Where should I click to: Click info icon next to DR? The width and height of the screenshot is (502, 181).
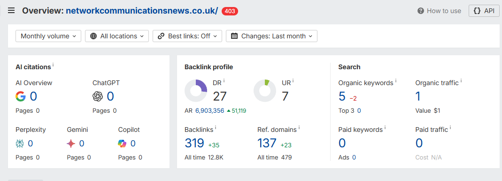224,81
